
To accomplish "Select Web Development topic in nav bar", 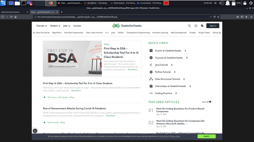I will [x=179, y=33].
